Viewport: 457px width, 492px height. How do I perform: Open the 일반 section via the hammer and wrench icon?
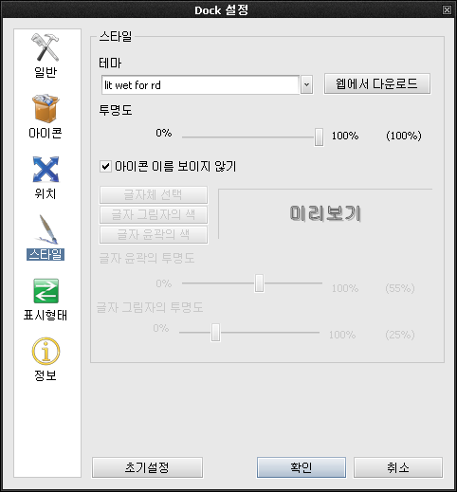(45, 47)
